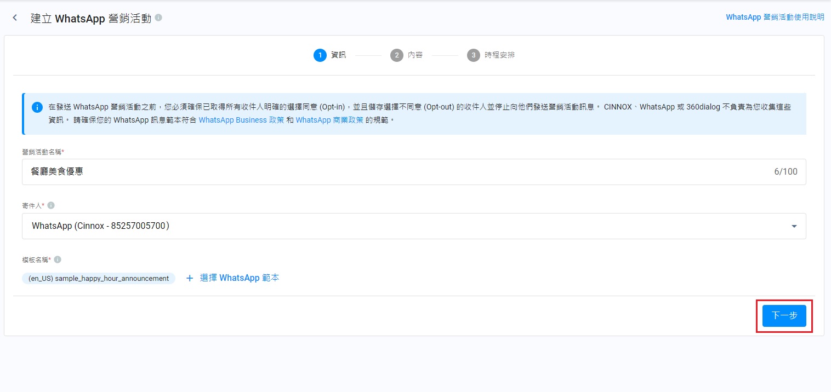Open the WhatsApp 商業政策 link
Viewport: 831px width, 392px height.
[x=329, y=120]
